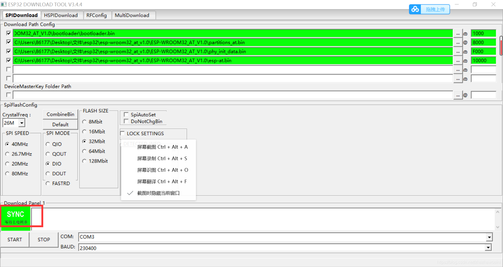Click the Default button
Viewport: 503px width, 267px height.
click(x=61, y=125)
